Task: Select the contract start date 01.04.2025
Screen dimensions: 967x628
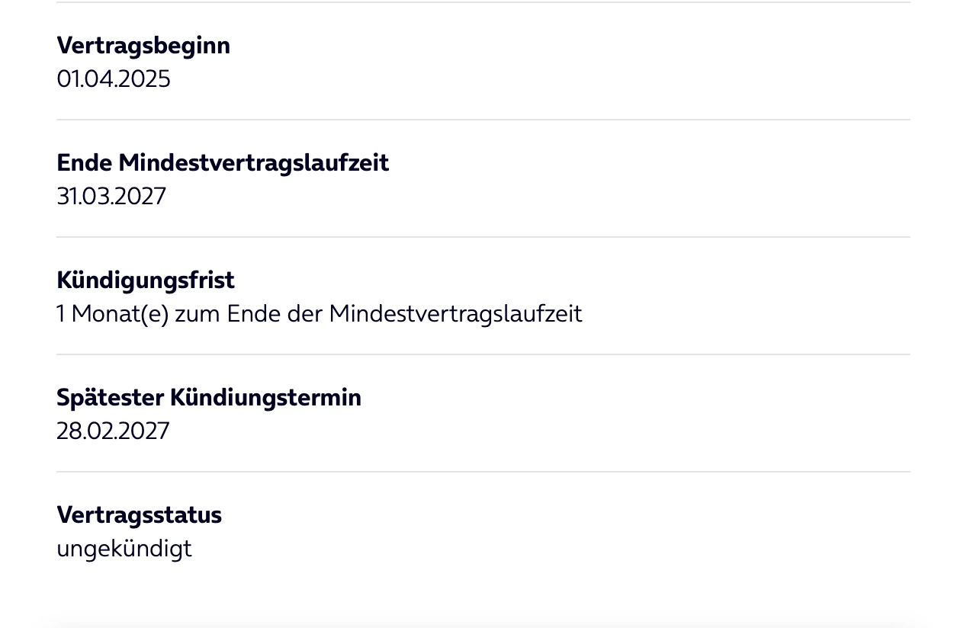Action: (x=114, y=79)
